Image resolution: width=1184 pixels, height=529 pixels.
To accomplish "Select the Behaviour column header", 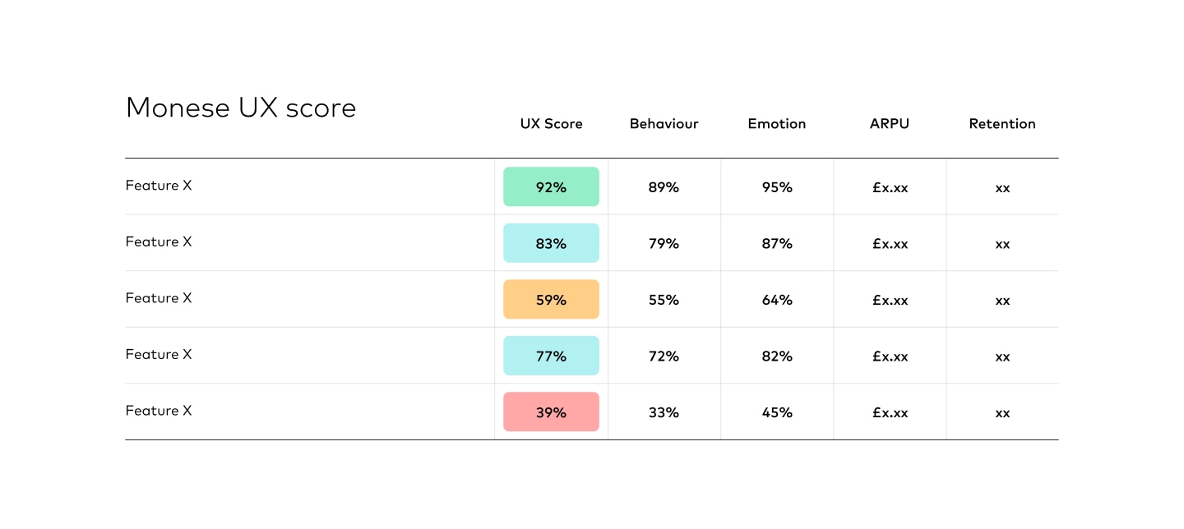I will coord(664,124).
